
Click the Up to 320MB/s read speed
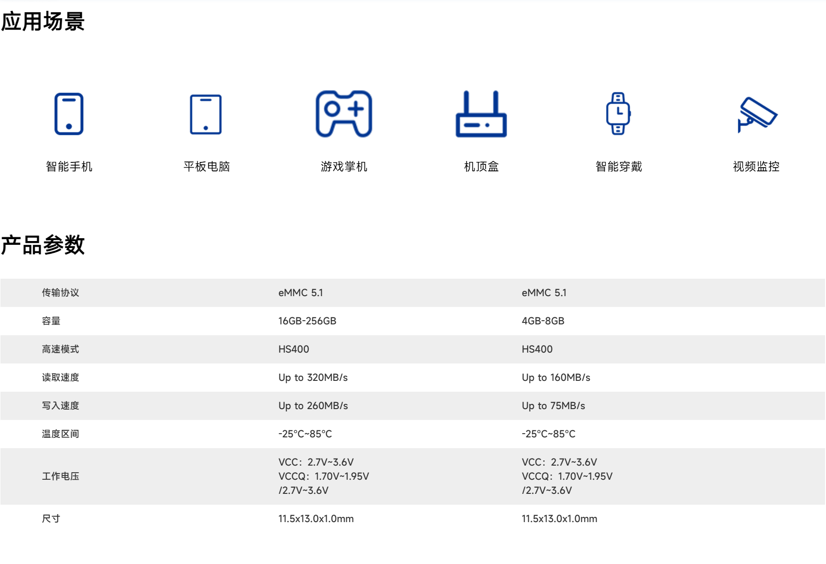[313, 378]
